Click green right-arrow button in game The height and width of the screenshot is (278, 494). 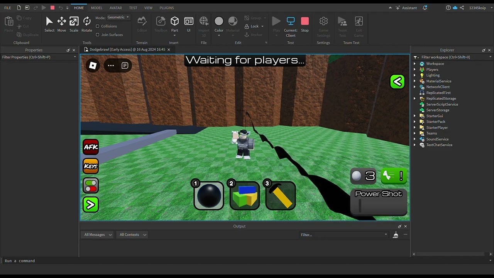91,205
